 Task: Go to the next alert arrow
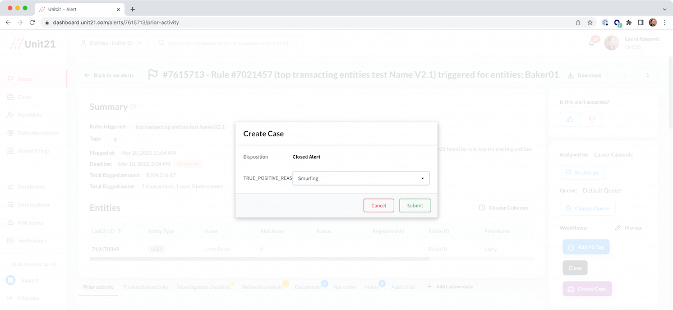tap(648, 75)
